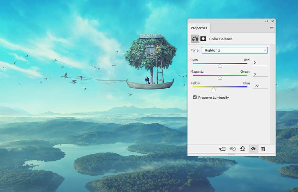This screenshot has height=192, width=298.
Task: Click the Yellow-Blue value field showing -22
Action: pyautogui.click(x=260, y=86)
